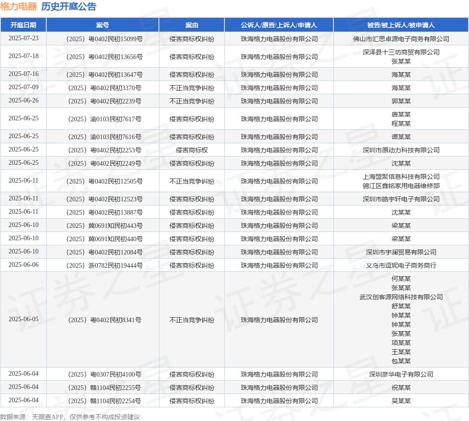
Task: Click the date 2025-07-09
Action: (23, 87)
